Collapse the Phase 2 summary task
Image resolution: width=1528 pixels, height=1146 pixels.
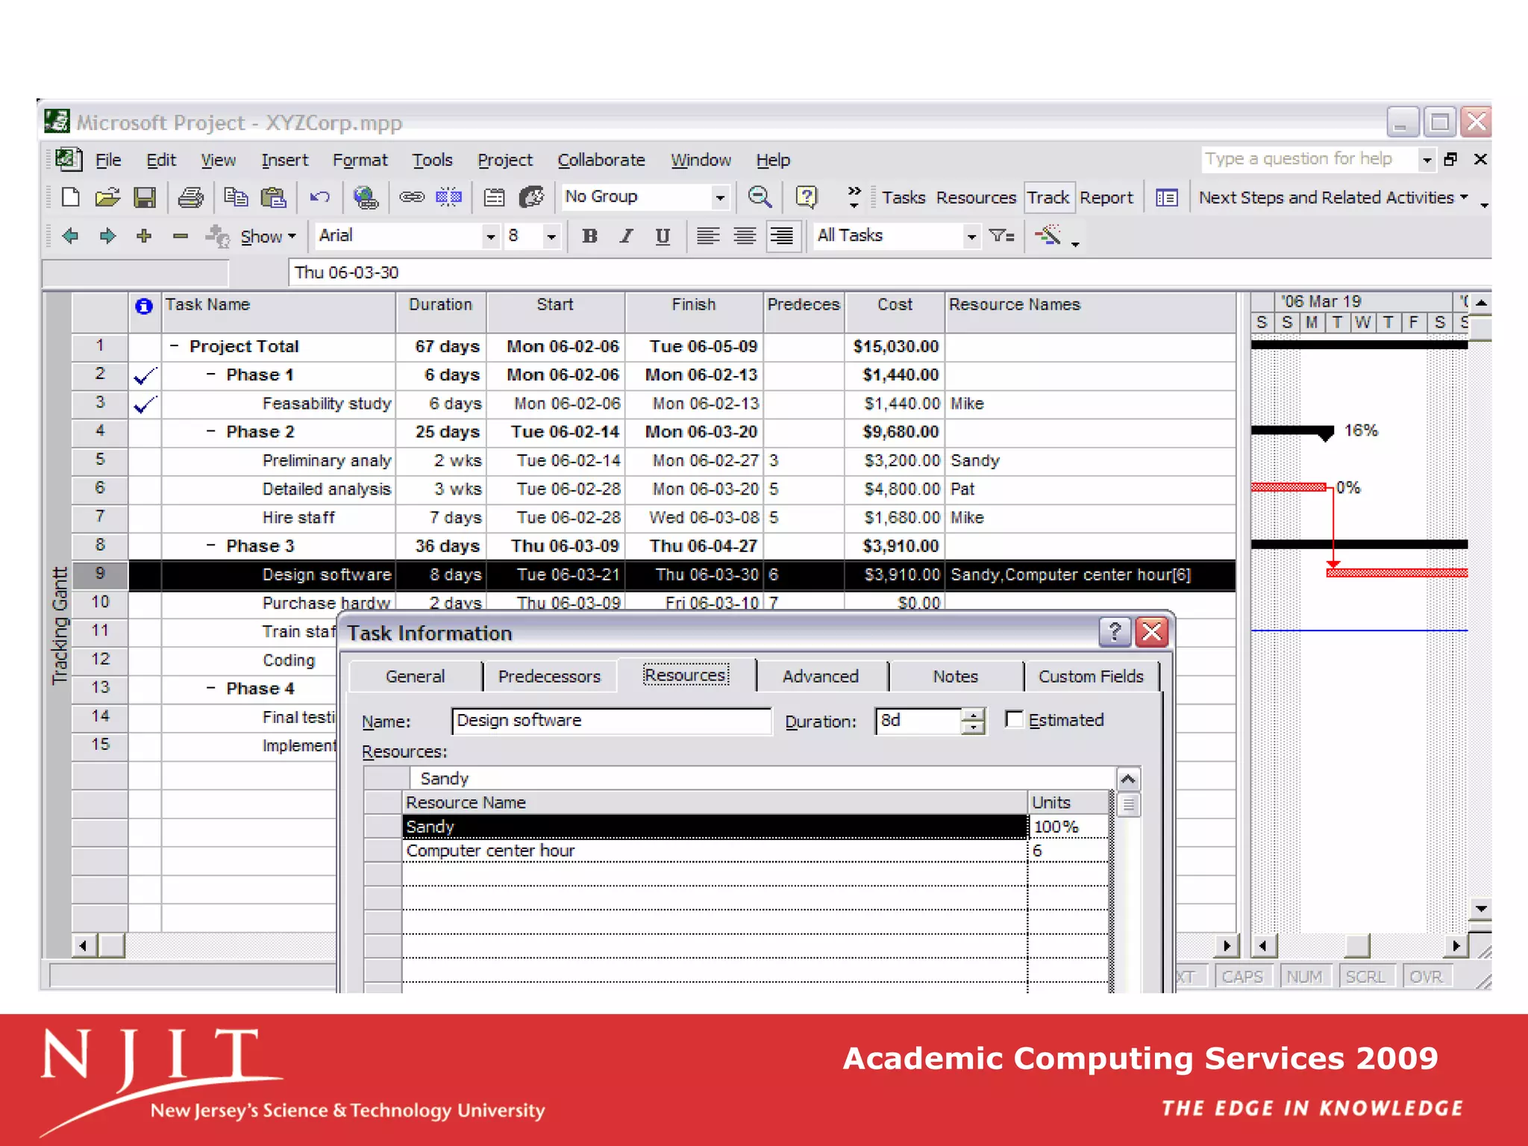tap(211, 430)
